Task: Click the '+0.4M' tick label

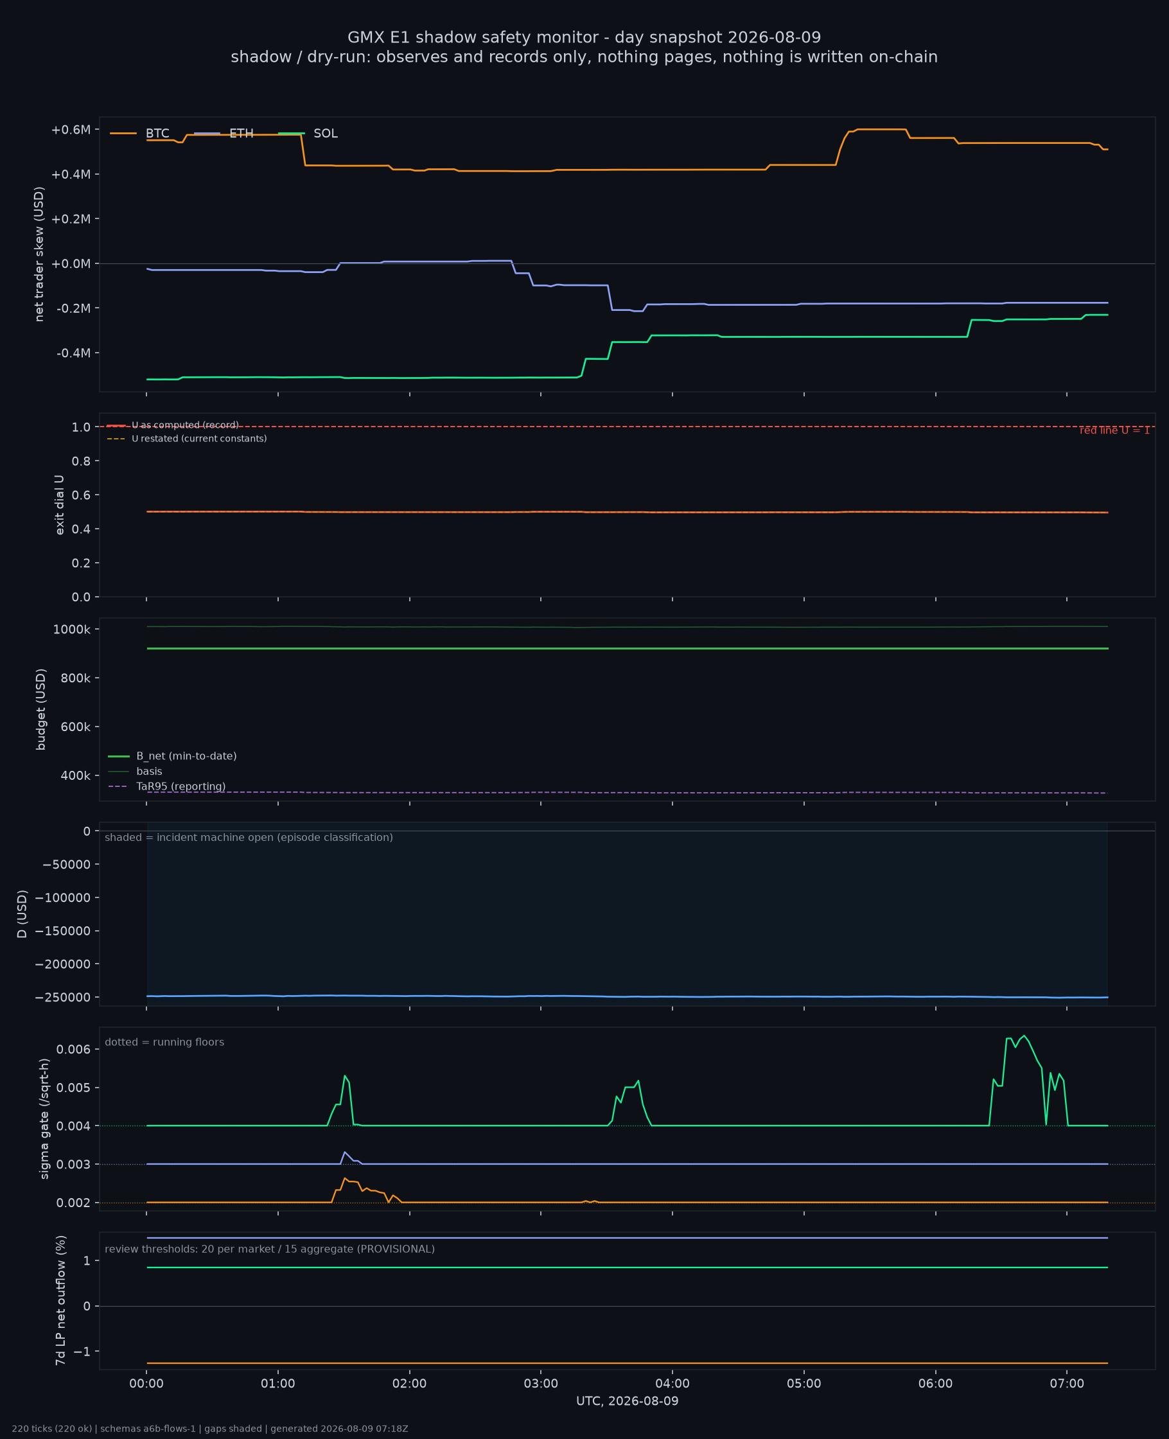Action: click(x=71, y=174)
